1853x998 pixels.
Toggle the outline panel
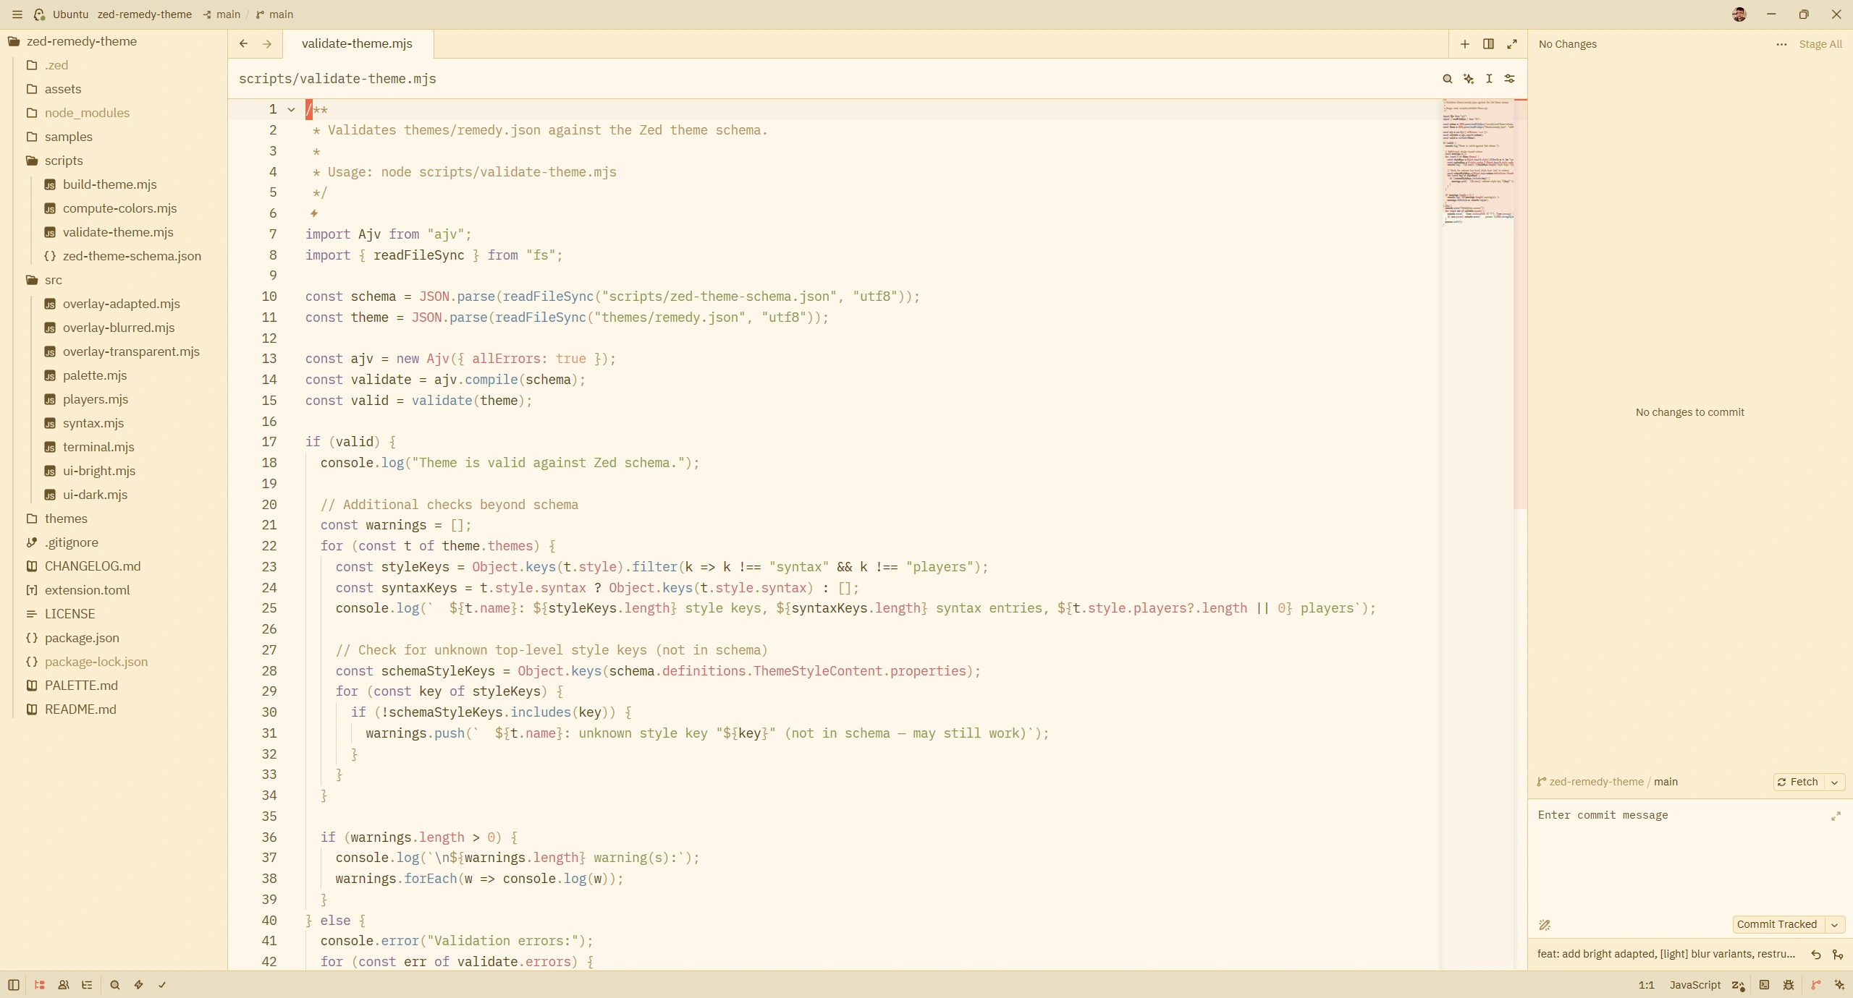(x=88, y=985)
